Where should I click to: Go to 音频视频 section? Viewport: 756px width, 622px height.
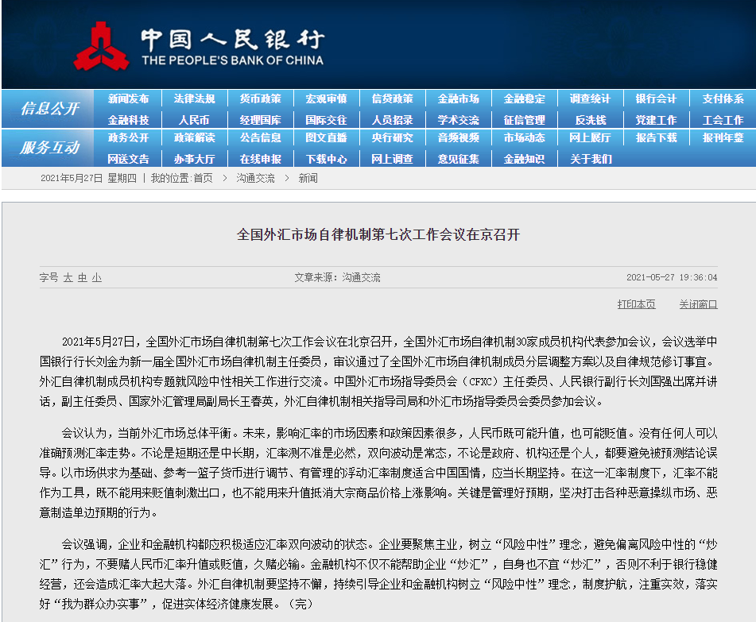[x=458, y=138]
